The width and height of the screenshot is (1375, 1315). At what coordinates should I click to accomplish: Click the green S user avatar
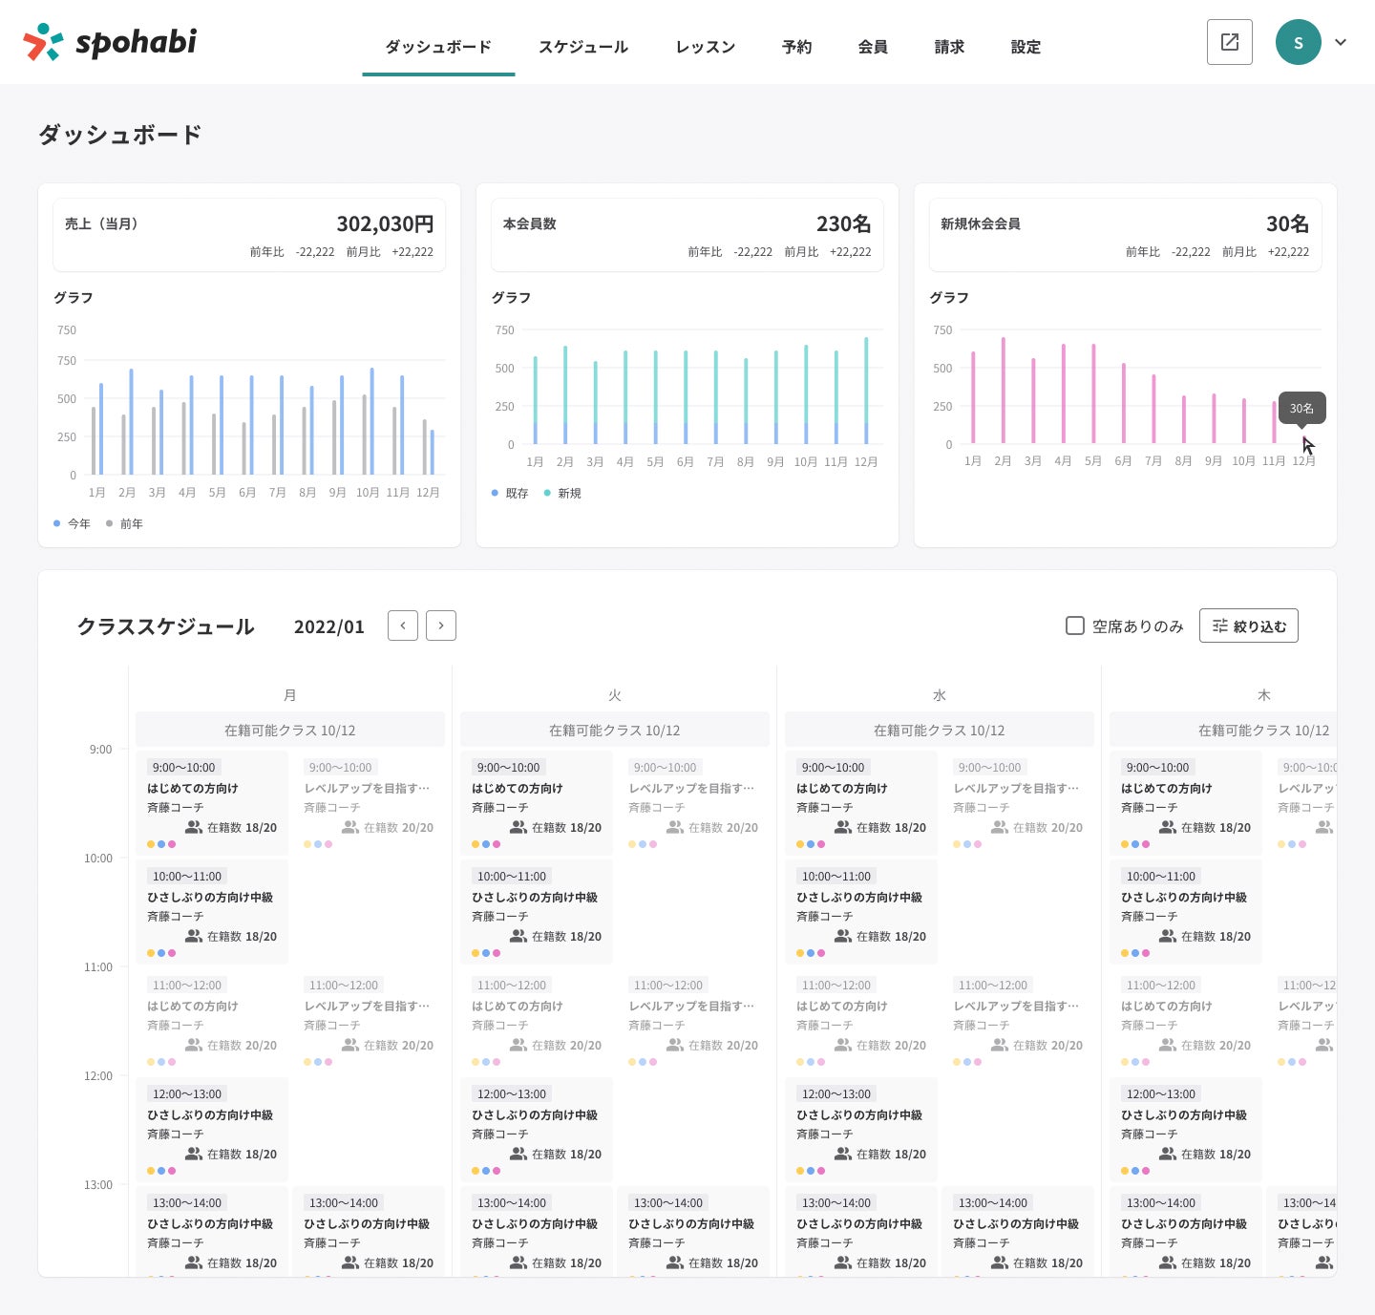pos(1298,42)
